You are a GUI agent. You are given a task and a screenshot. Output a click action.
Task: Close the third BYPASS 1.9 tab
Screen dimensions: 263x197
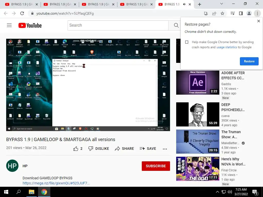pyautogui.click(x=113, y=4)
